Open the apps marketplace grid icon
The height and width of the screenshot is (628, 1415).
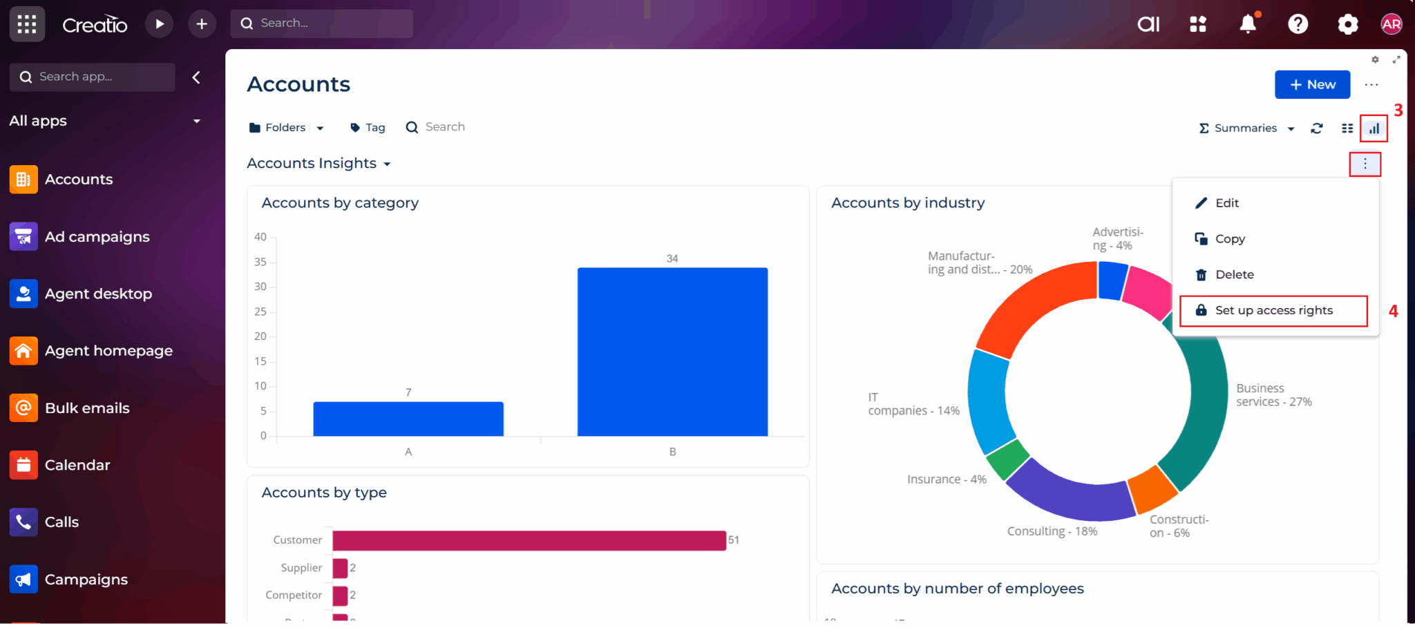pos(1199,23)
